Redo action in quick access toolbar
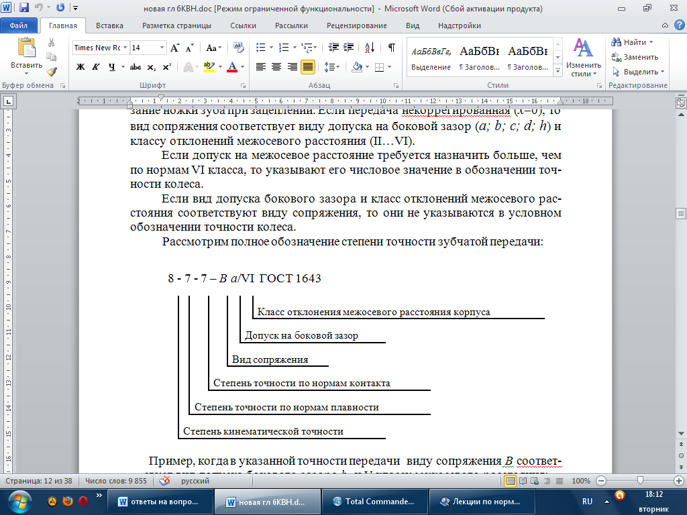Screen dimensions: 687x515 tap(60, 8)
